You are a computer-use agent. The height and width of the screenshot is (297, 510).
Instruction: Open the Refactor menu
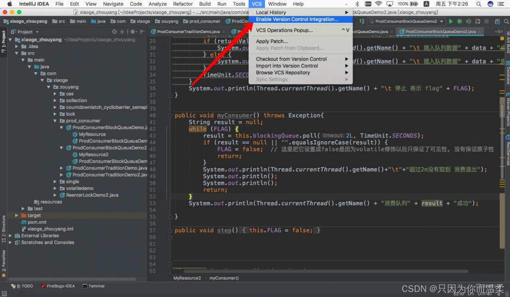point(183,4)
